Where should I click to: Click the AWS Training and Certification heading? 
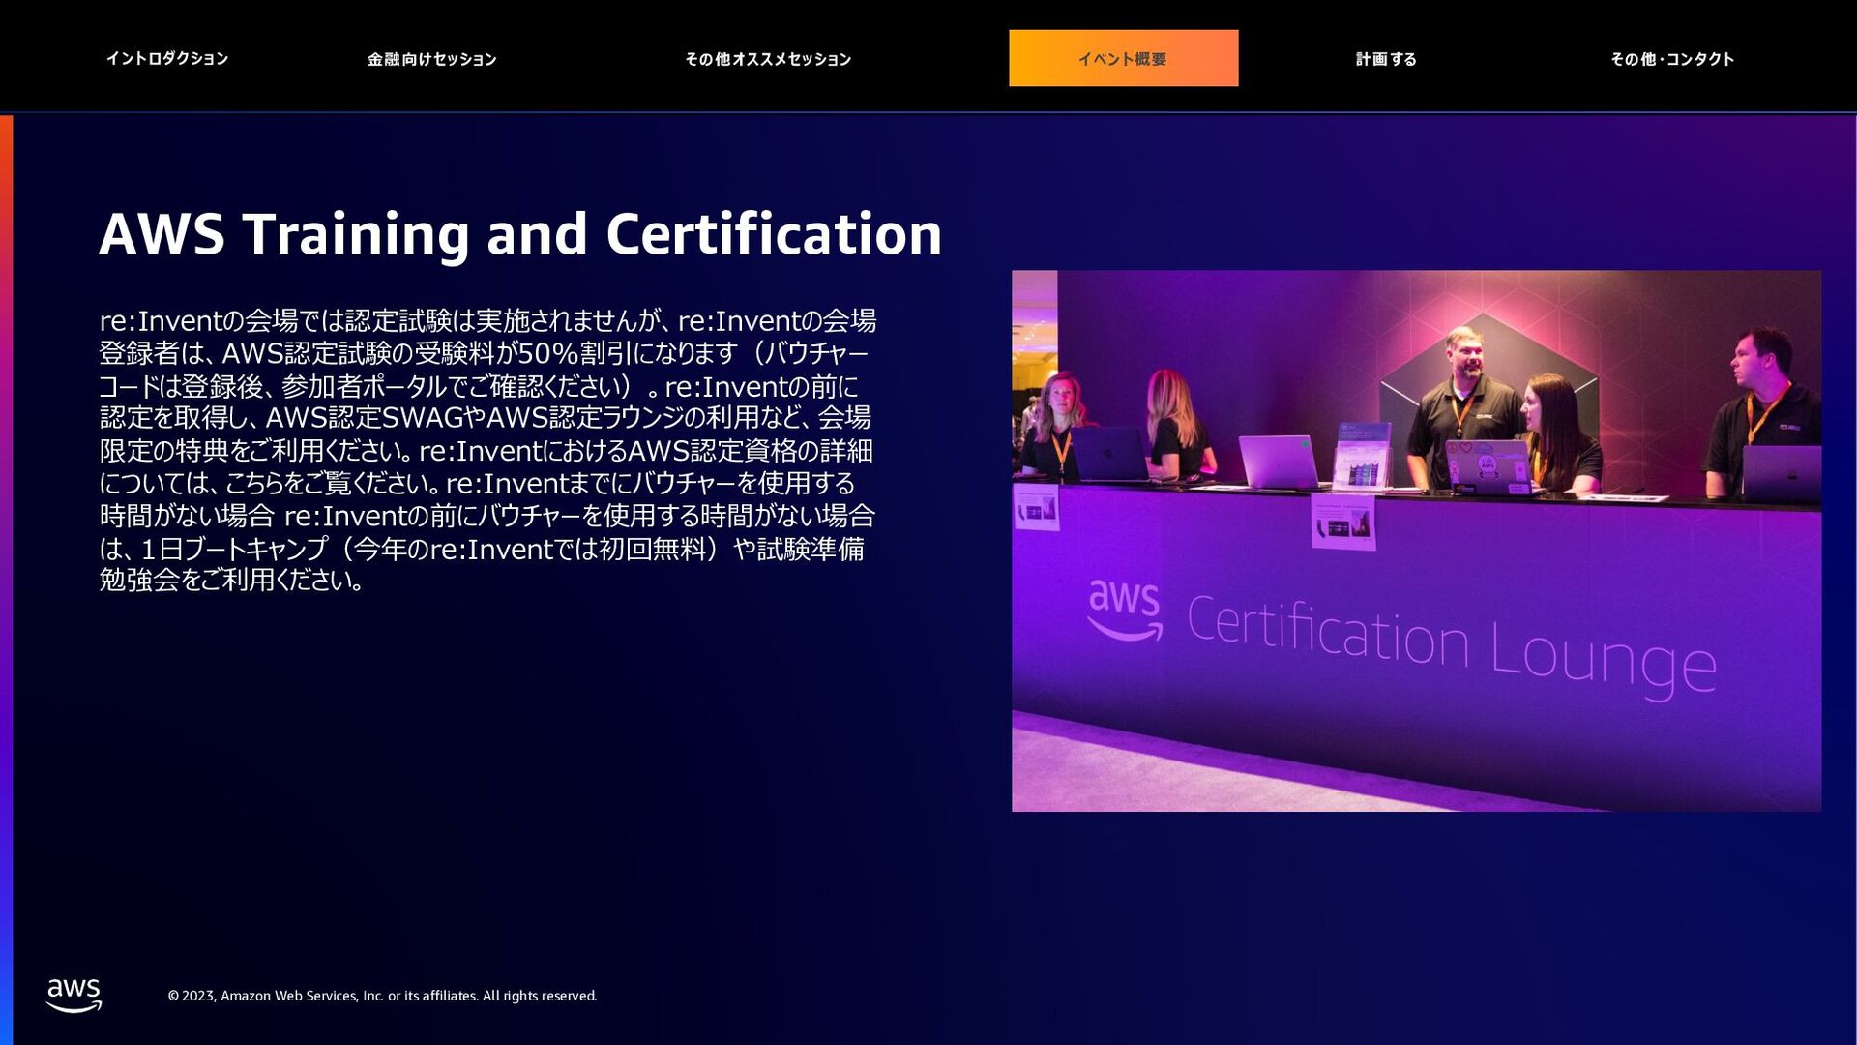click(520, 234)
